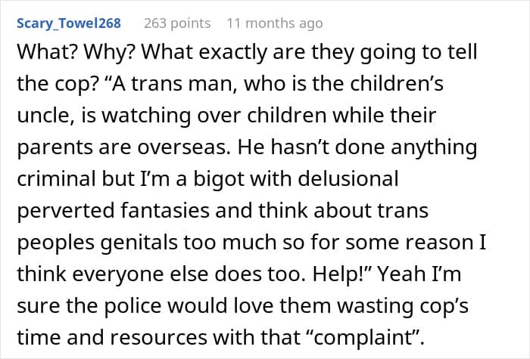Screen dimensions: 530x359
Task: Click the words 'perverted fantasies'
Action: click(114, 211)
